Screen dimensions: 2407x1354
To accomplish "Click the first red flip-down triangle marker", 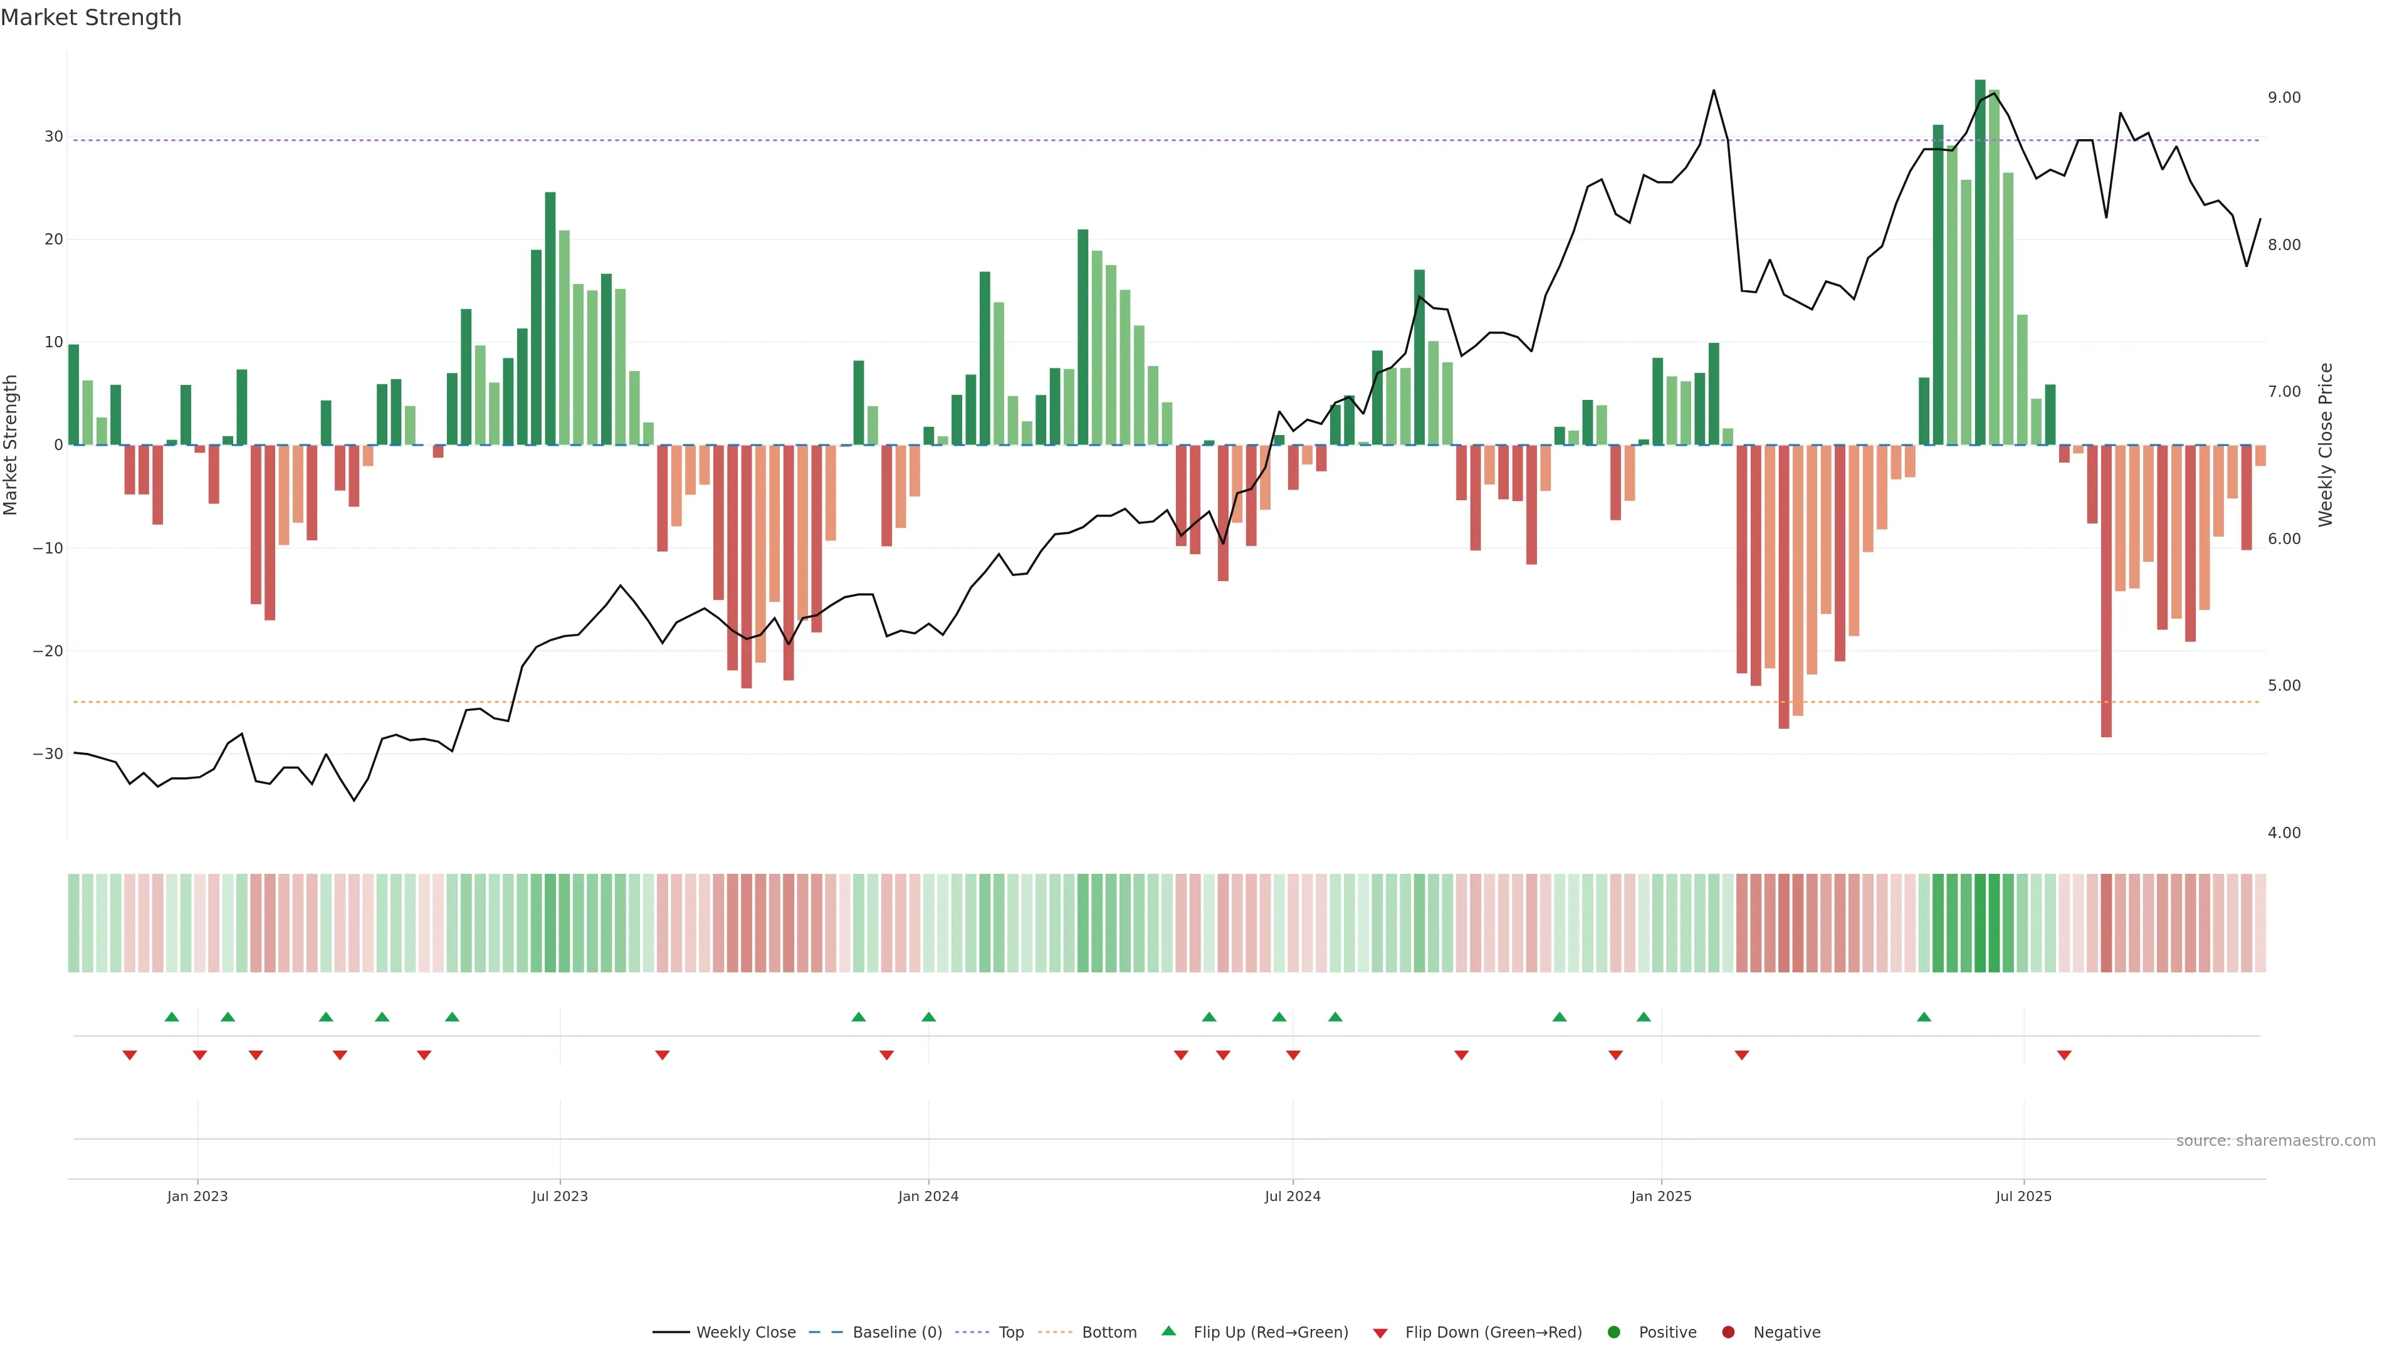I will [130, 1055].
